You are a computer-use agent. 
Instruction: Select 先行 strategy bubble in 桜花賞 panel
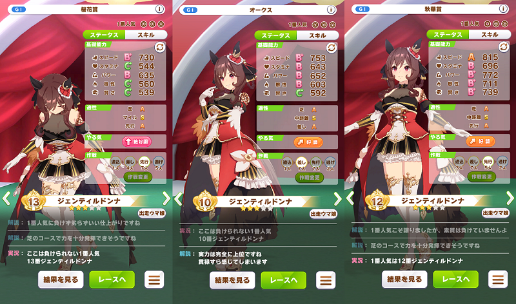point(144,162)
